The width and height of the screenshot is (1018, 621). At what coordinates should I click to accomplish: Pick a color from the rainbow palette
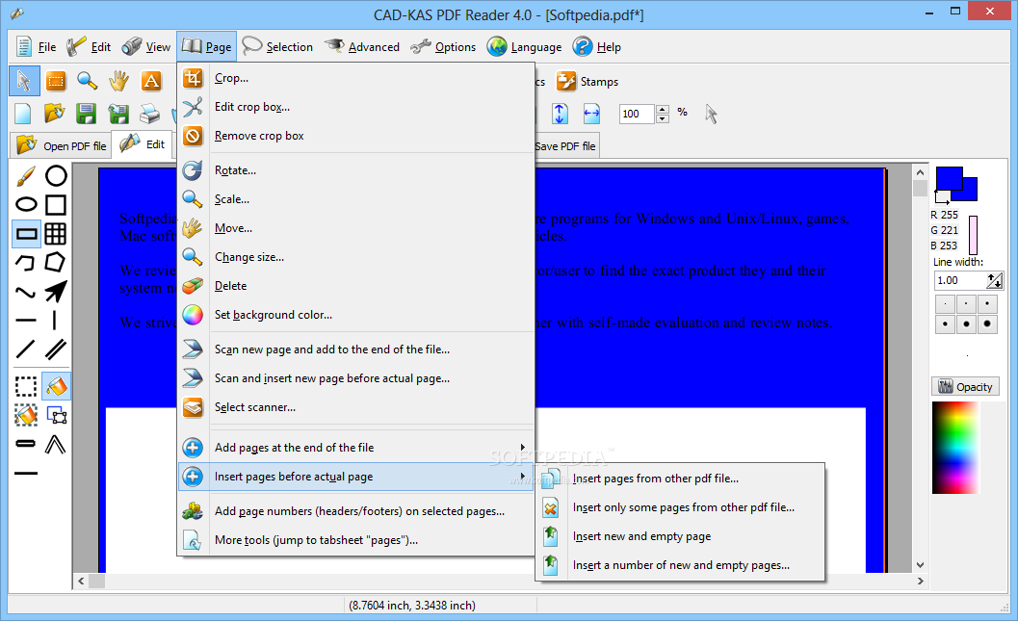[955, 448]
